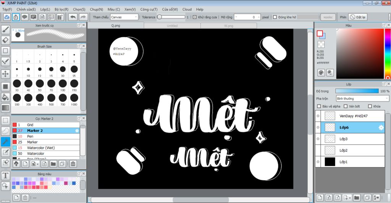Select the Move tool
Viewport: 391px width, 203px height.
[x=5, y=74]
